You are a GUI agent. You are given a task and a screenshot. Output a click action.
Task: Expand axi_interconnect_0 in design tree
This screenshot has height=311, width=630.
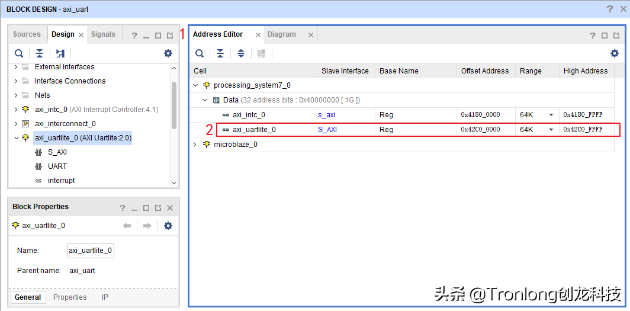coord(15,123)
